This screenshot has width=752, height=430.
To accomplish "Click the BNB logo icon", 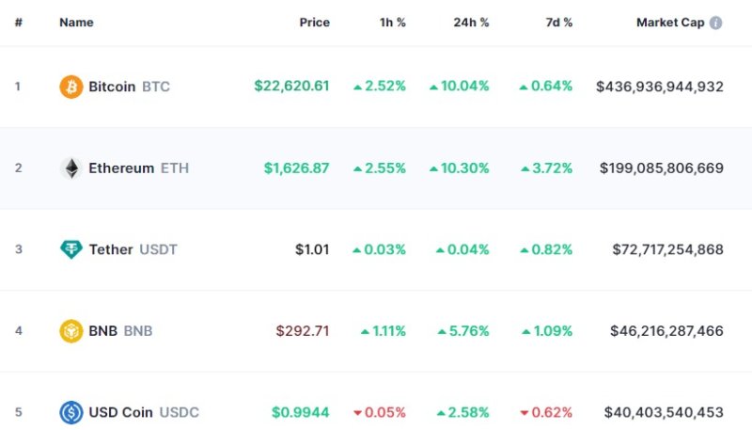I will tap(71, 331).
